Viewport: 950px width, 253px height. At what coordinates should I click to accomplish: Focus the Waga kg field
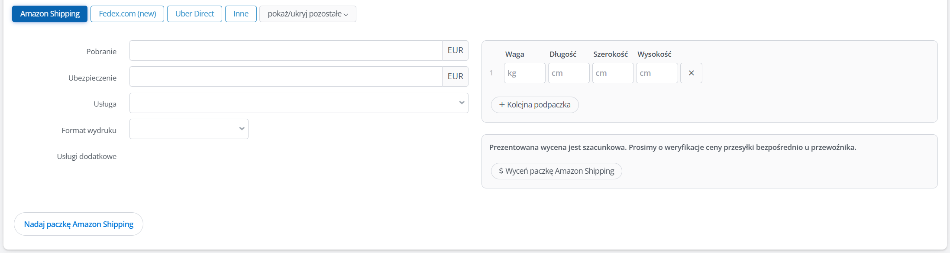(524, 73)
